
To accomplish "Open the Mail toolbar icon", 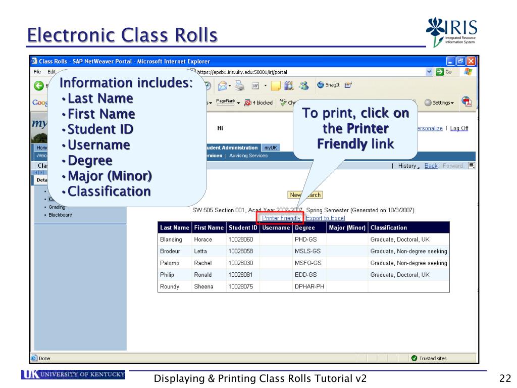I will 222,86.
